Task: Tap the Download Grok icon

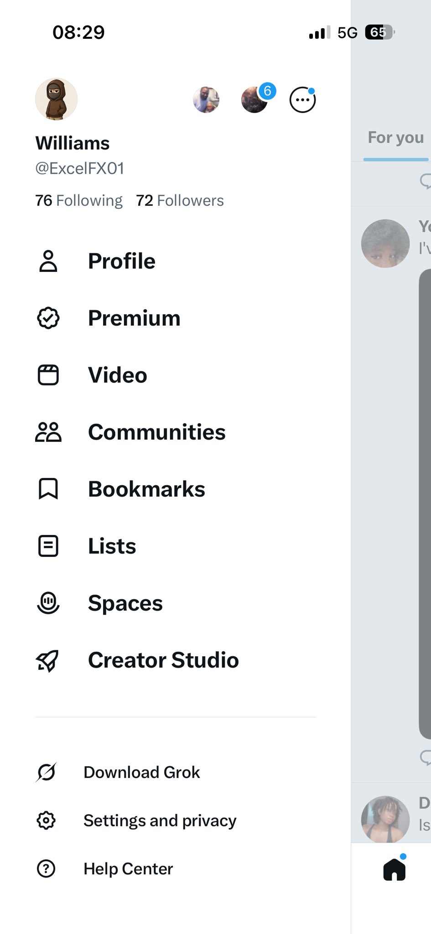Action: [47, 773]
